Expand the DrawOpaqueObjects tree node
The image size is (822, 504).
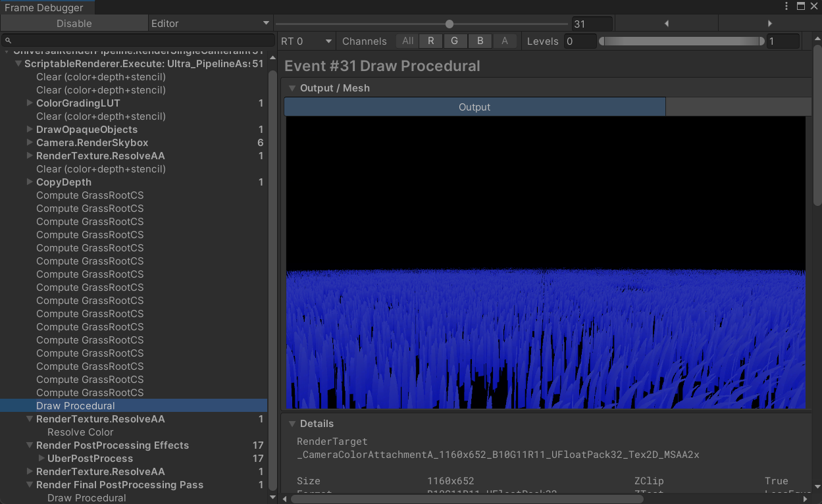30,130
